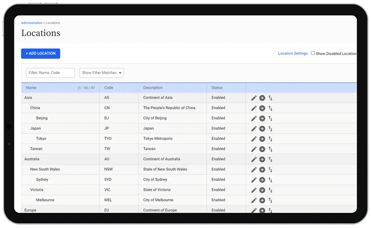Click the Code column header
The image size is (371, 228).
pyautogui.click(x=119, y=88)
